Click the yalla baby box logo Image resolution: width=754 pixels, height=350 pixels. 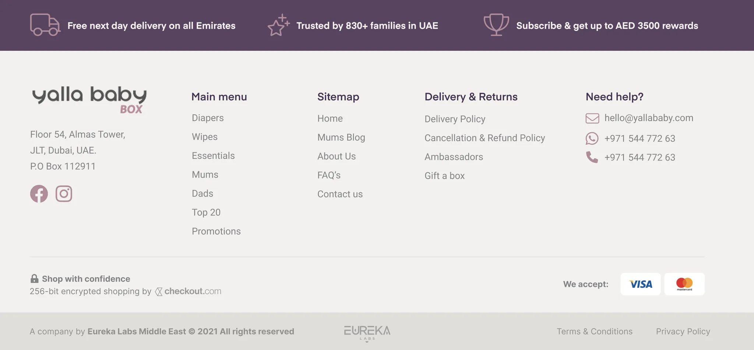[89, 100]
